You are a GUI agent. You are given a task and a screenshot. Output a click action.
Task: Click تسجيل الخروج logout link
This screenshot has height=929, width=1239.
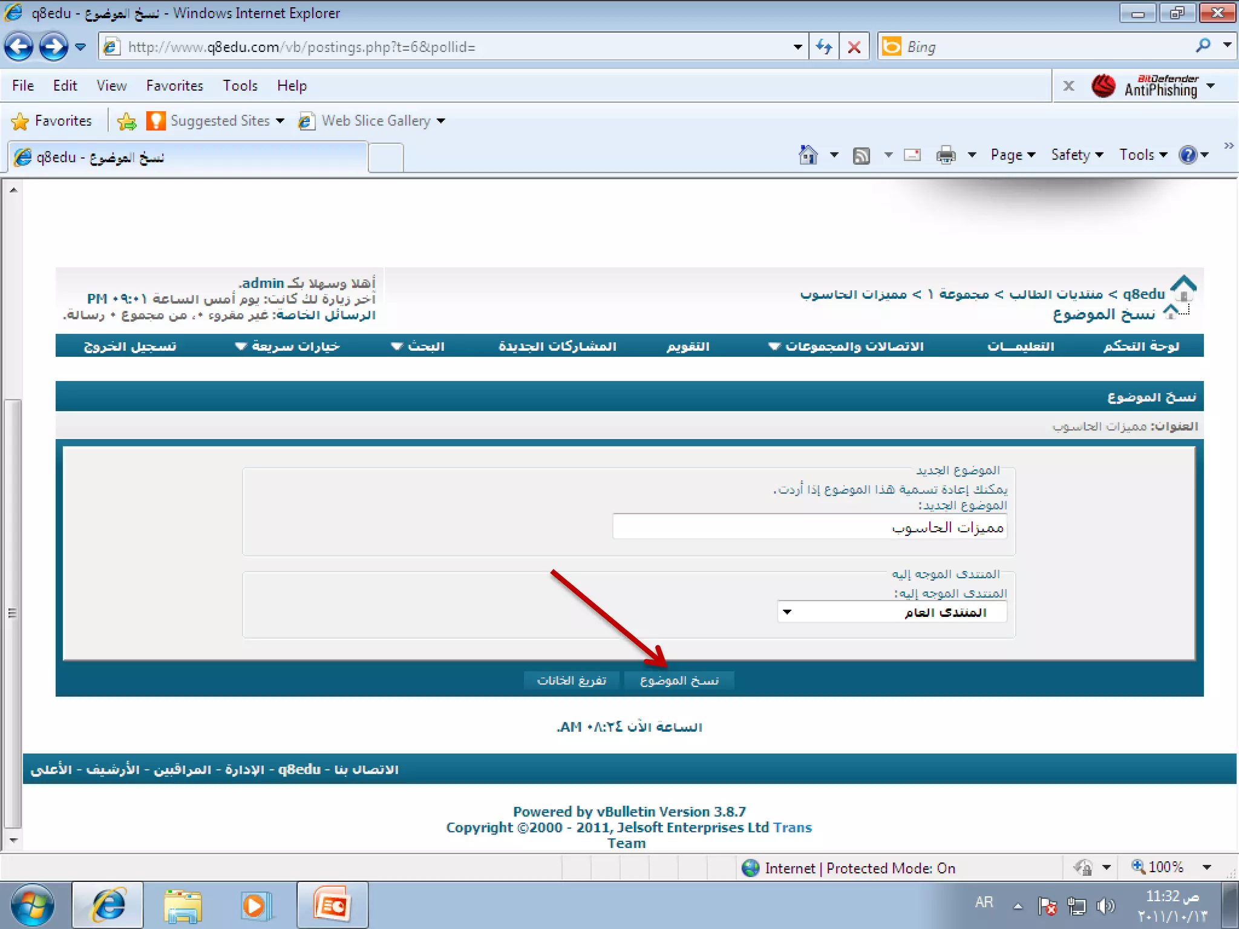pos(130,346)
